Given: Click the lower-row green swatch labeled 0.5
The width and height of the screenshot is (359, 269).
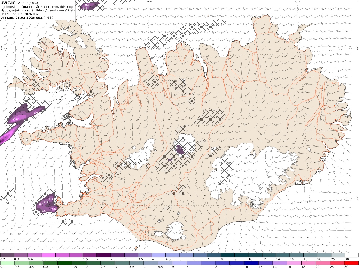Looking at the screenshot, I should pos(36,263).
